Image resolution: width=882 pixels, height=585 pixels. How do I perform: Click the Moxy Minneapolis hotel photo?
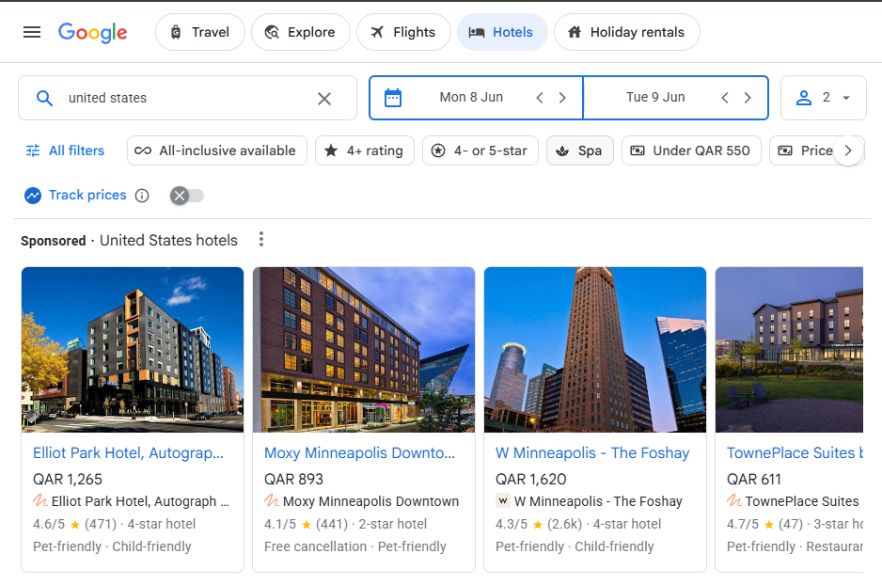coord(364,350)
